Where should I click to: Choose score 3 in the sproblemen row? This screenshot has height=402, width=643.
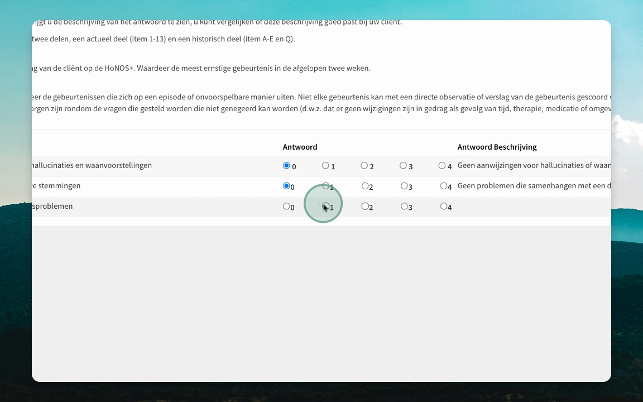[x=404, y=207]
